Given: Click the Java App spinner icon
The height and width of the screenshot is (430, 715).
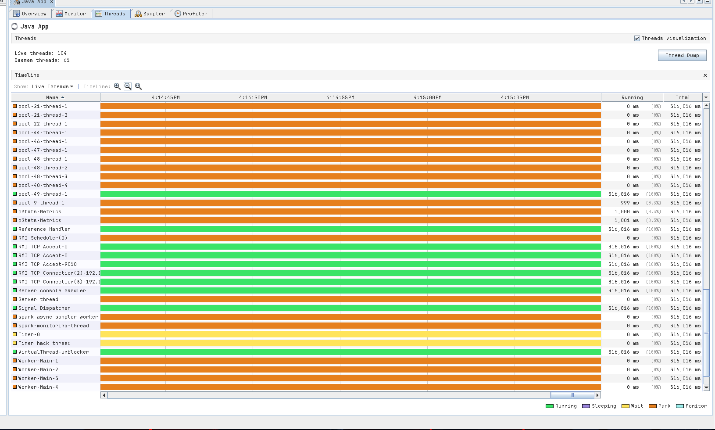Looking at the screenshot, I should (14, 26).
